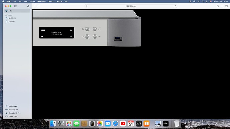This screenshot has width=230, height=129.
Task: Open the Share icon in toolbar
Action: pos(218,6)
